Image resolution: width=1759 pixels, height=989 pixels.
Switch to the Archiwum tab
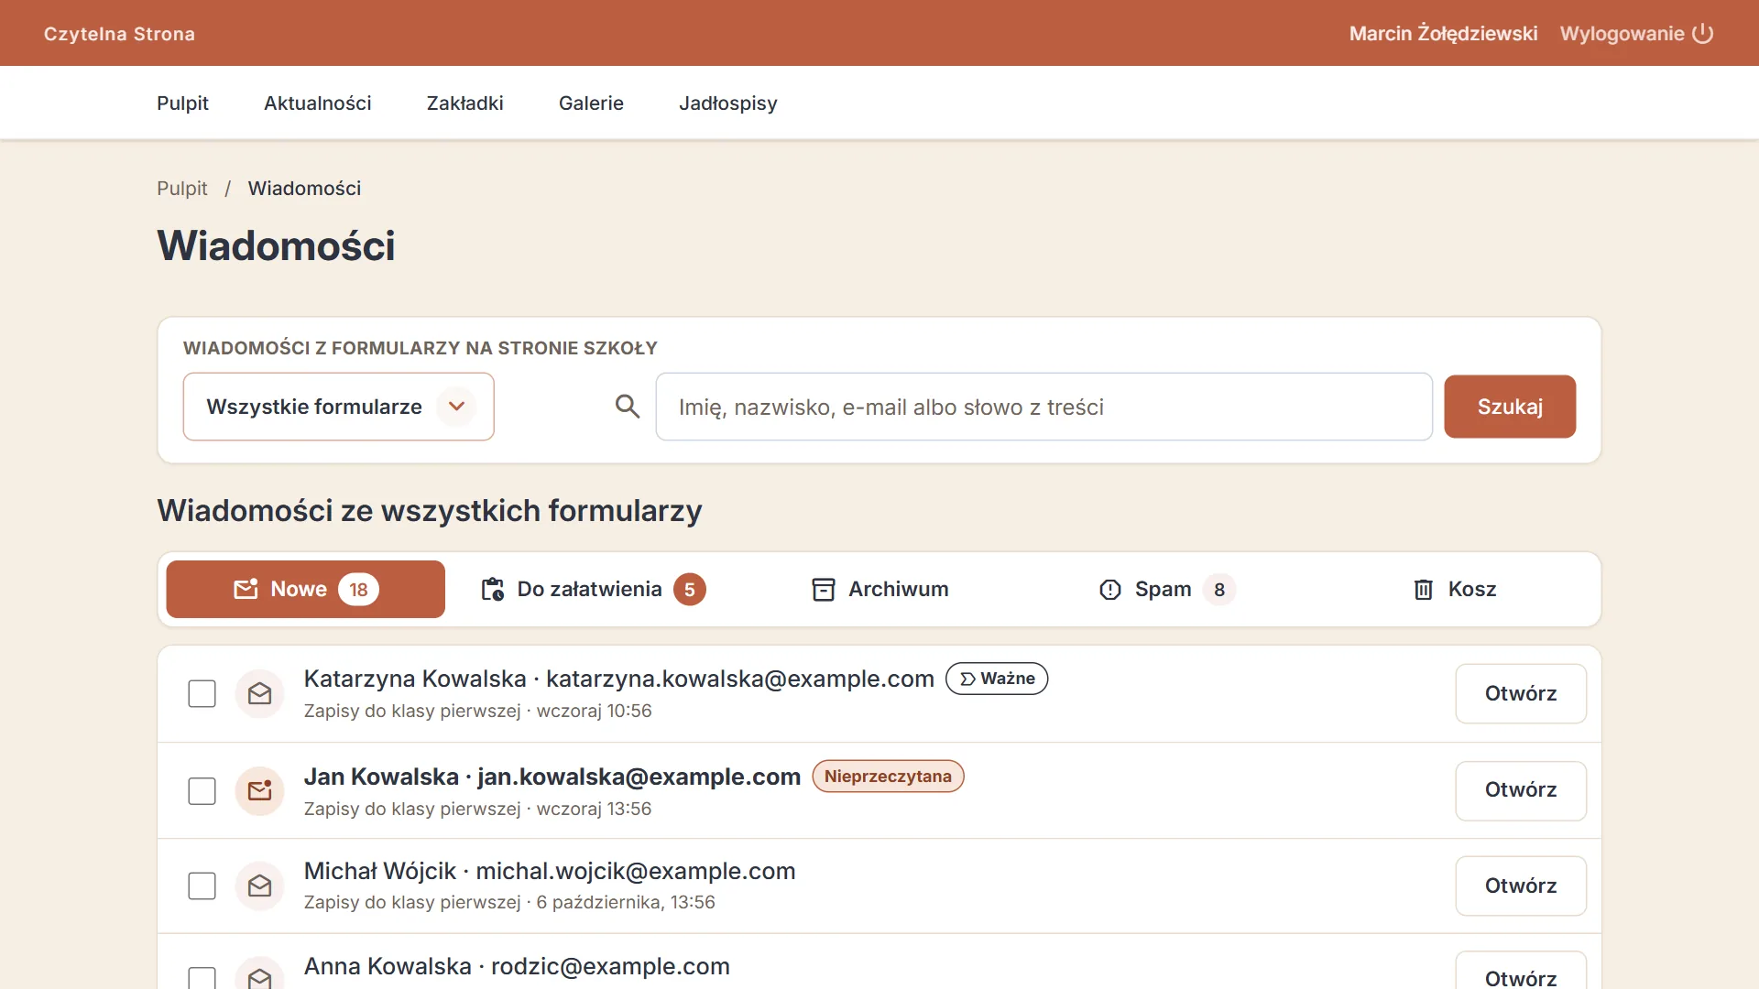(880, 589)
